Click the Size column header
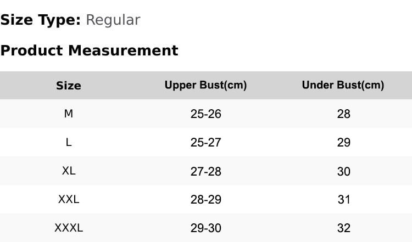412x242 pixels. pos(69,86)
